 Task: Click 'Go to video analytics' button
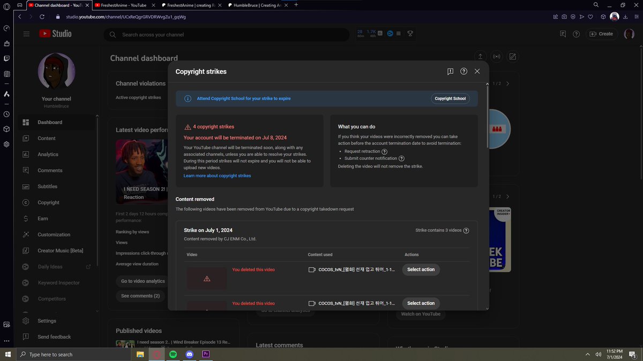tap(143, 281)
